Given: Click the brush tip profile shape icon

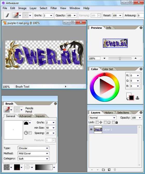Looking at the screenshot, I should pyautogui.click(x=26, y=123).
